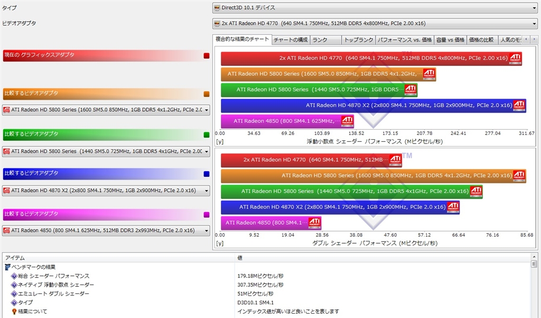Click the tab strip right scroll arrow
This screenshot has height=318, width=541.
(x=534, y=40)
